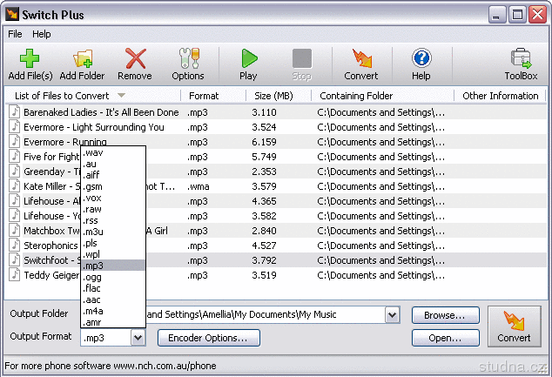
Task: Click the Add Folder toolbar icon
Action: point(82,59)
